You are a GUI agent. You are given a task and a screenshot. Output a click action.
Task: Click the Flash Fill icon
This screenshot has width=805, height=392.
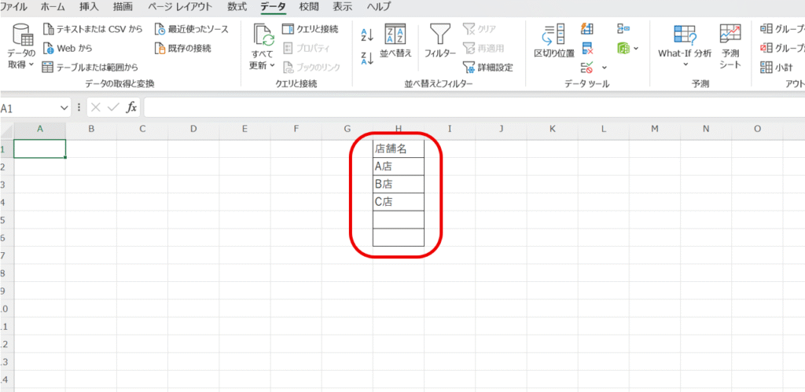click(587, 29)
